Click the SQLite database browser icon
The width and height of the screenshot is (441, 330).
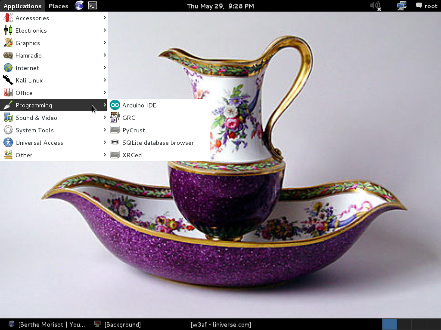(115, 143)
